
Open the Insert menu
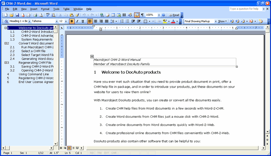[34, 9]
